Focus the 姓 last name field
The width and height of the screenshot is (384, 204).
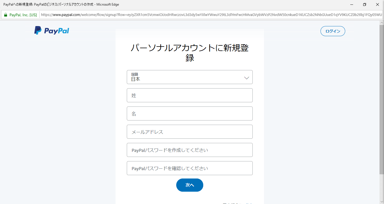[190, 95]
